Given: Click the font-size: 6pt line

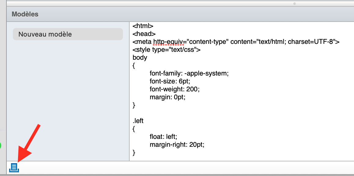Looking at the screenshot, I should pos(172,81).
